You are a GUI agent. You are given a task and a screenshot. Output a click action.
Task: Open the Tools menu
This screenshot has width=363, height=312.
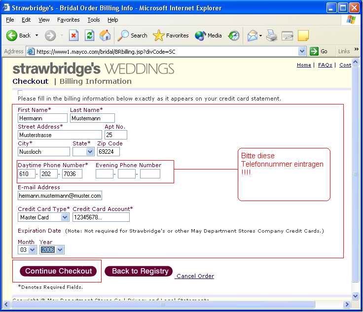click(x=94, y=20)
